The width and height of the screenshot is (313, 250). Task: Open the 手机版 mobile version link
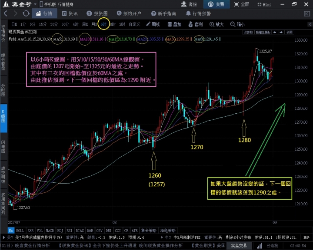[48, 4]
